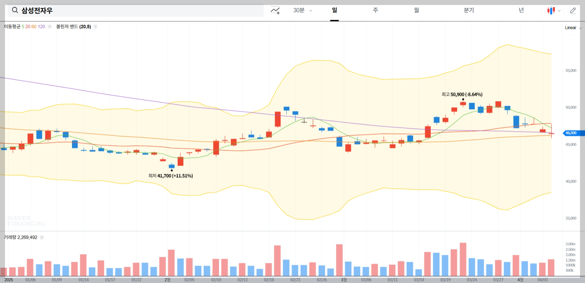Remove the 거래량 volume indicator
Viewport: 585px width, 283px height.
42,237
